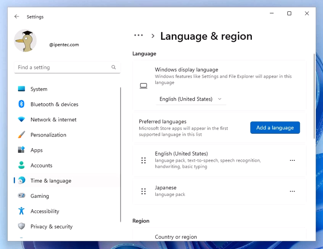Click the Time & language globe icon
323x249 pixels.
click(21, 180)
